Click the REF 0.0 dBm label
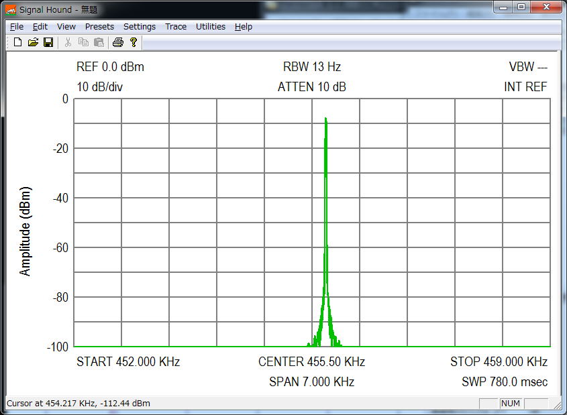567x415 pixels. 110,67
